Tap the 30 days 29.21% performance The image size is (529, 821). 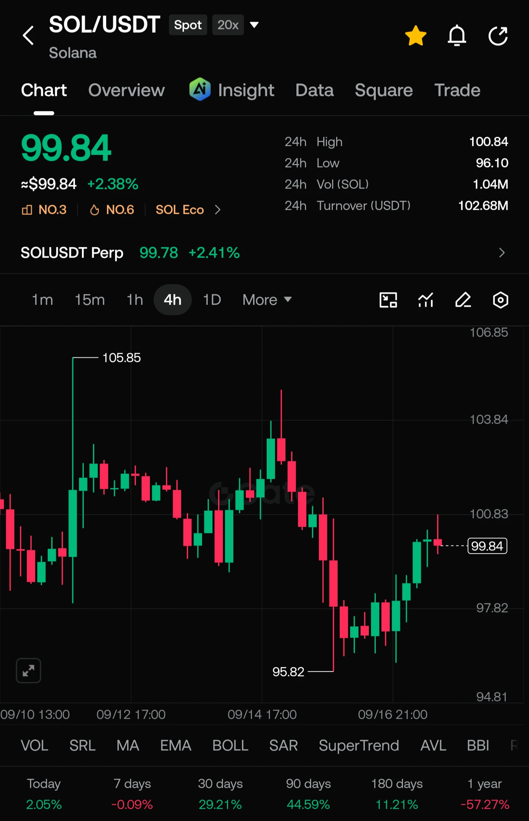[x=220, y=794]
